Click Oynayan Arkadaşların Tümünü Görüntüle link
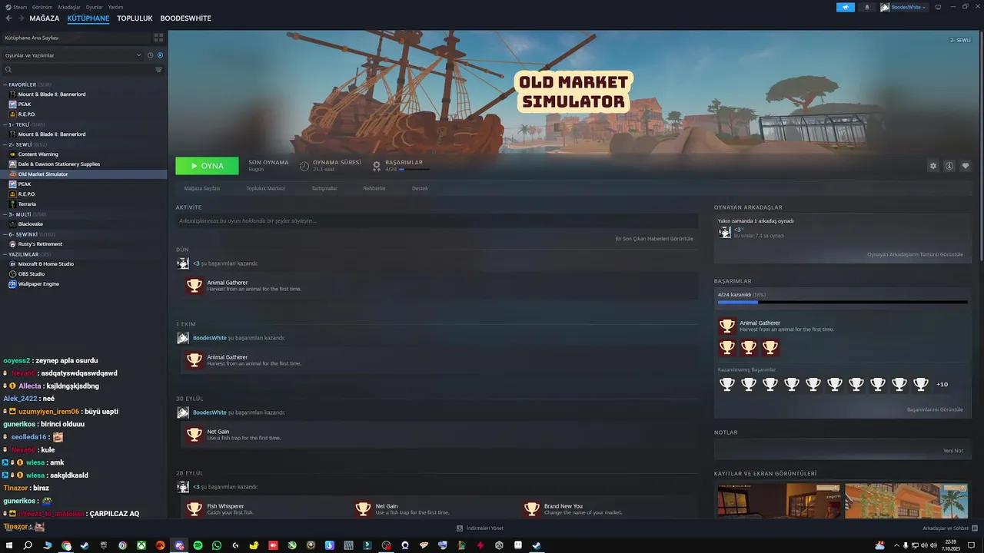 pos(915,254)
